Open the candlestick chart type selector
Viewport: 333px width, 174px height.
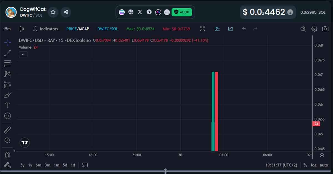[22, 29]
